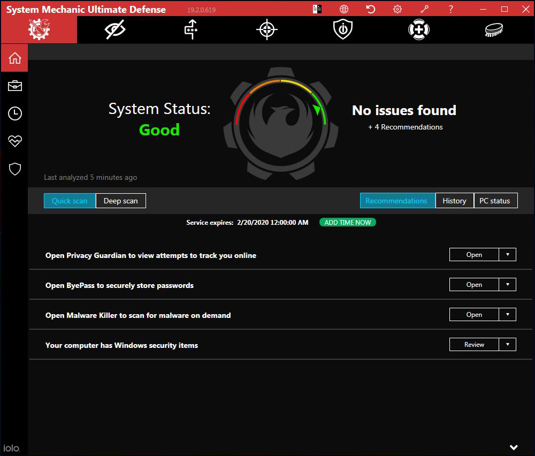Open Search and Recover lifebuoy icon

click(x=419, y=29)
